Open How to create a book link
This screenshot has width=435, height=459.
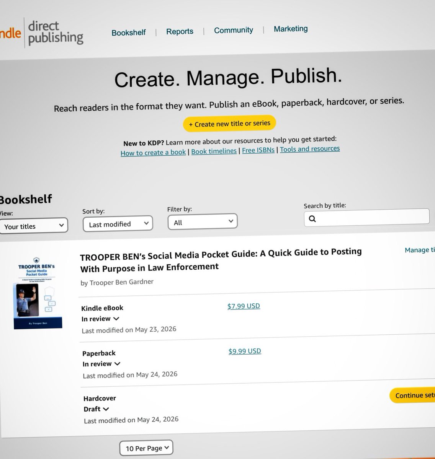click(153, 152)
